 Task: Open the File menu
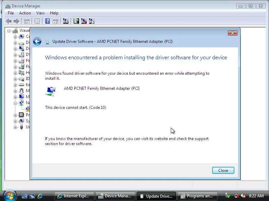point(11,13)
